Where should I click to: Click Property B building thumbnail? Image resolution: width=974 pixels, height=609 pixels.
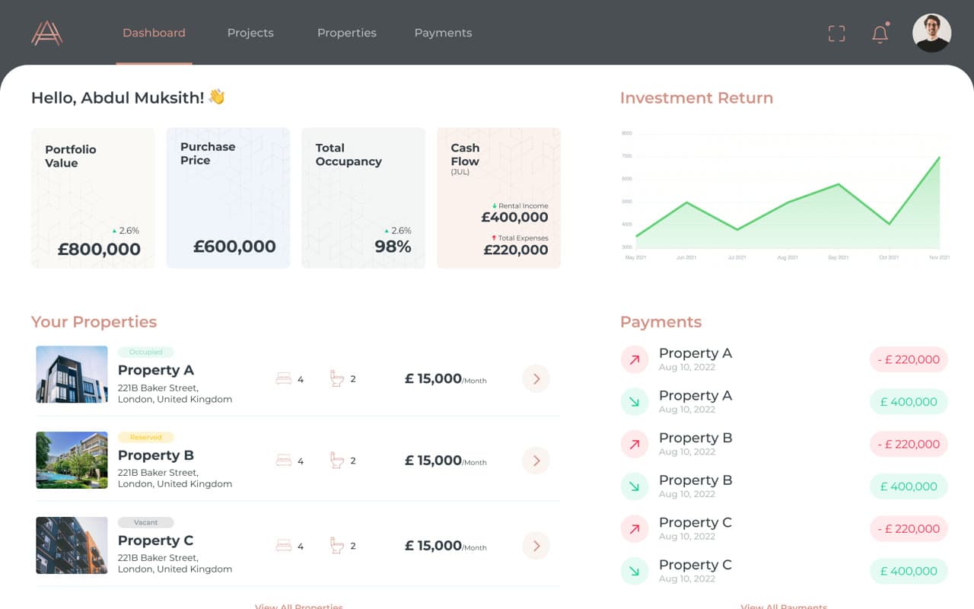pos(72,460)
